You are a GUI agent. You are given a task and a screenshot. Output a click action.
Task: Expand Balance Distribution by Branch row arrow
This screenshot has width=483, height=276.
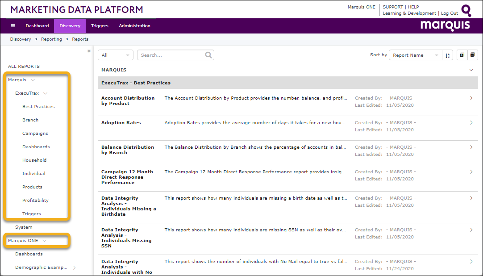pos(471,147)
